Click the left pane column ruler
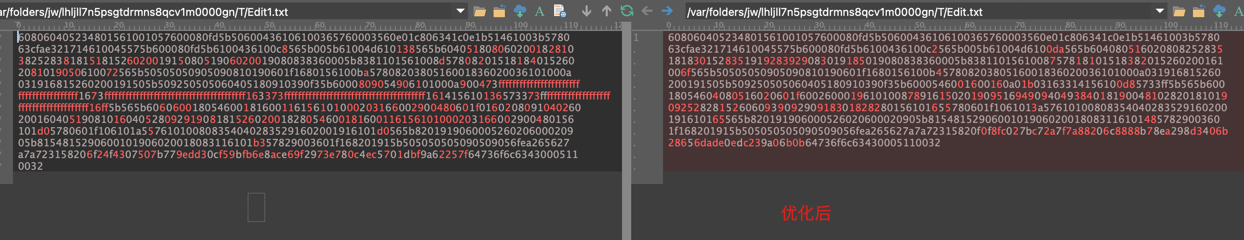The image size is (1244, 240). coord(317,25)
